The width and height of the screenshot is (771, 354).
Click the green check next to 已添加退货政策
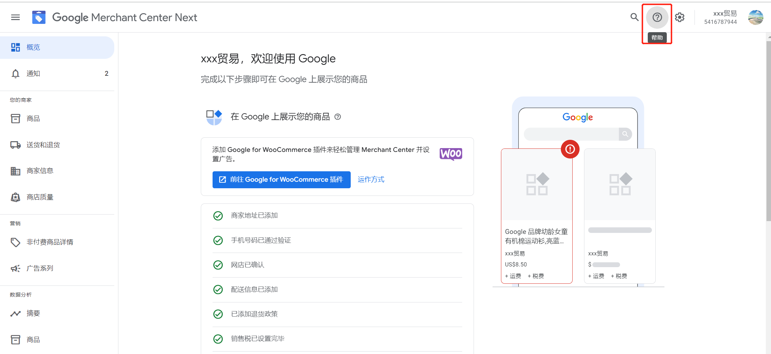218,314
